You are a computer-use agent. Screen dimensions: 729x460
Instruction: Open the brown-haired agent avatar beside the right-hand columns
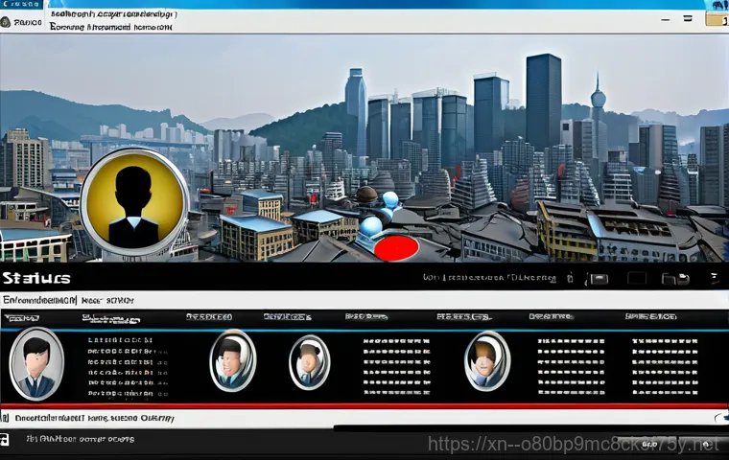point(487,361)
